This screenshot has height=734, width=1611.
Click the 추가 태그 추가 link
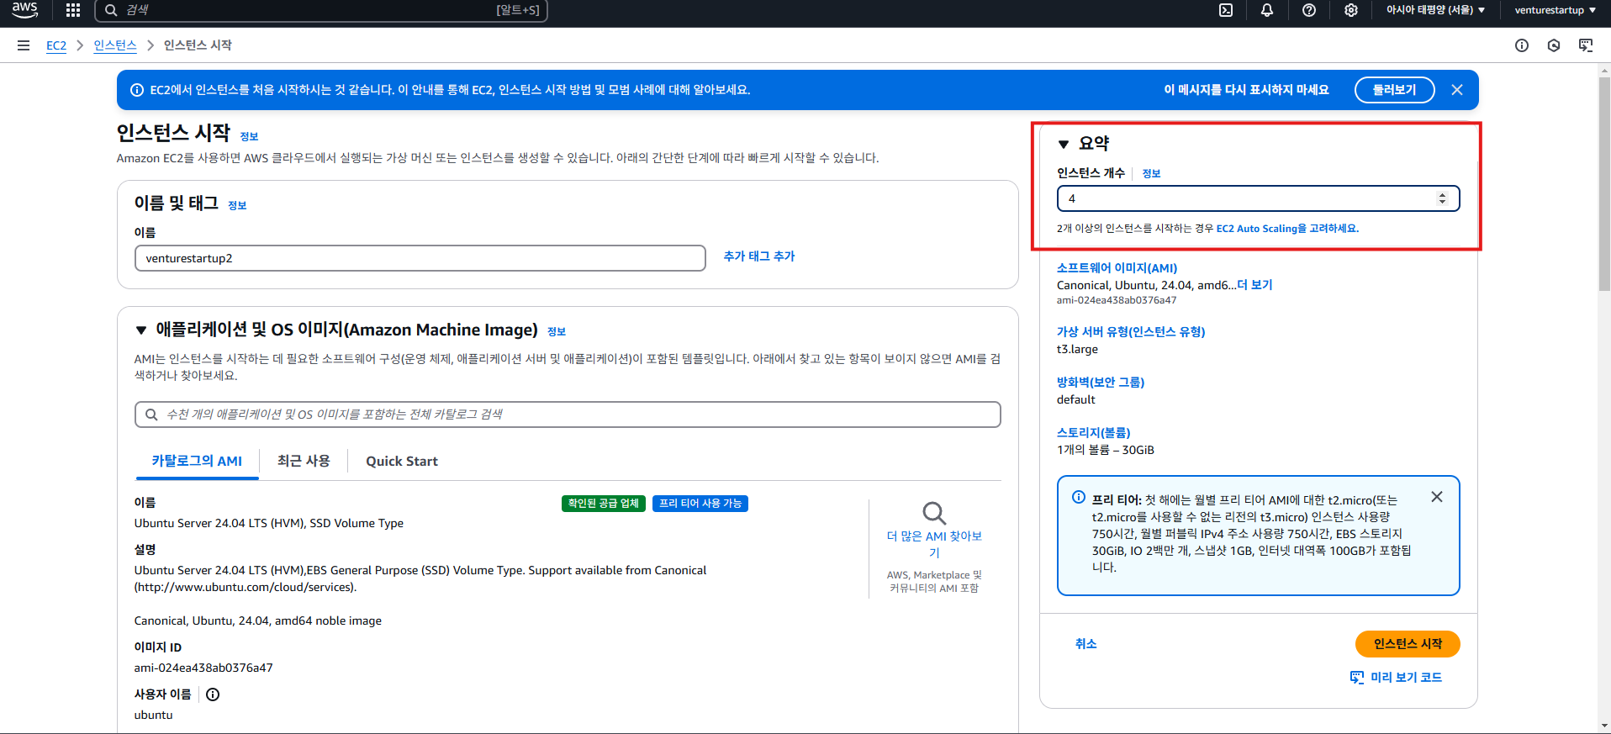[x=759, y=256]
